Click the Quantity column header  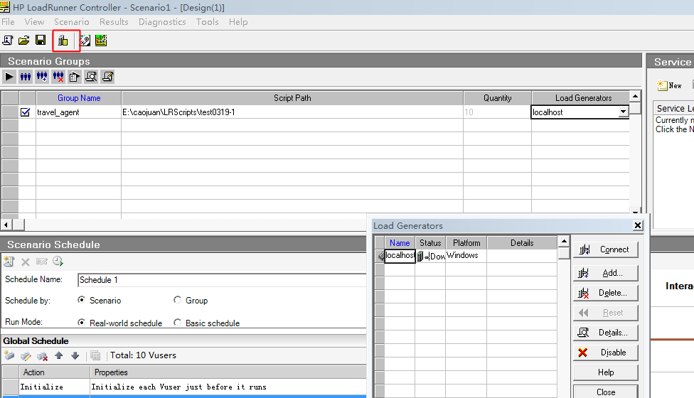pyautogui.click(x=498, y=98)
